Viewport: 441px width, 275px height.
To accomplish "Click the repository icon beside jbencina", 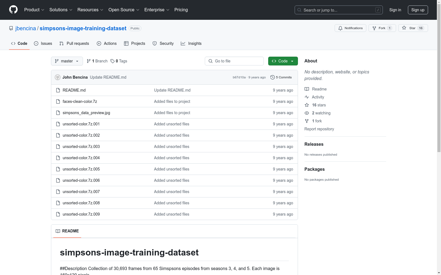I will pos(11,28).
